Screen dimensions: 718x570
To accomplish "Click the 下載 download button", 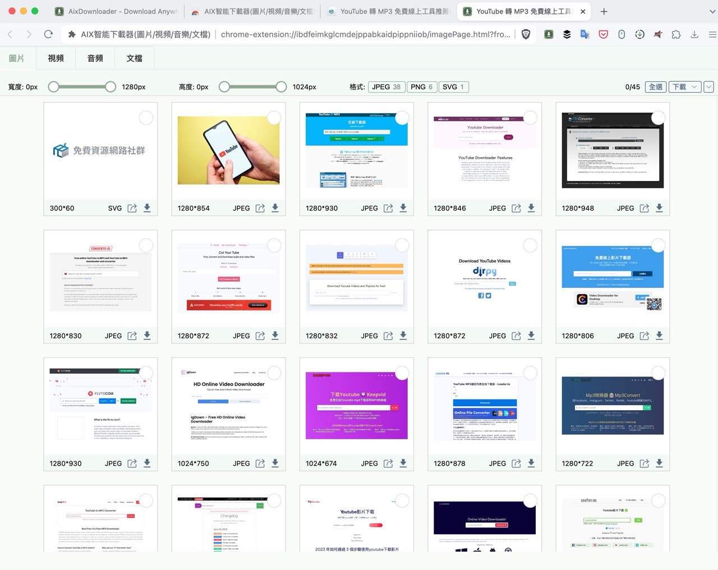I will 679,87.
